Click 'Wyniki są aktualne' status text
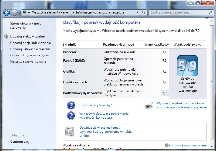Screen dimensions: 216x151 (x=76, y=145)
